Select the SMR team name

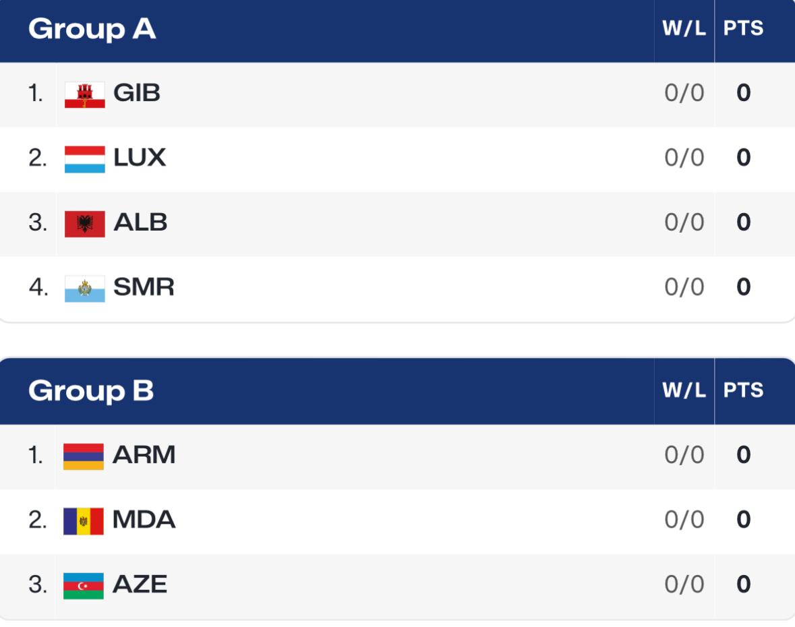144,287
